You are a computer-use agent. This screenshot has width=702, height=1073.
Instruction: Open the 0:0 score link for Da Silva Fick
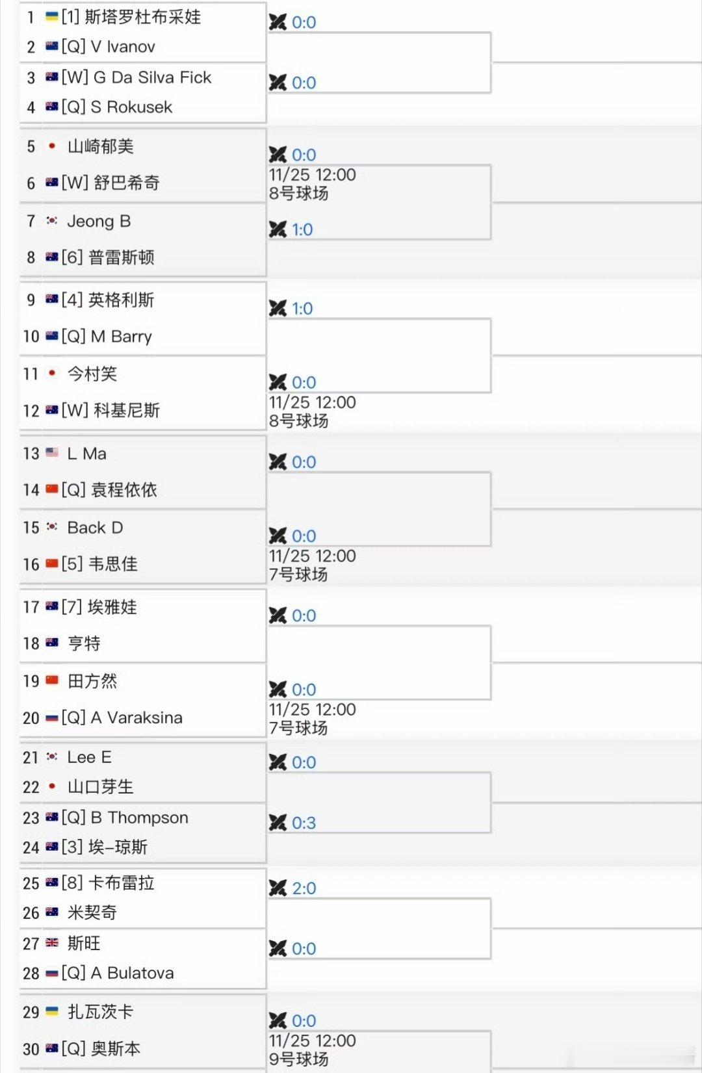click(304, 83)
